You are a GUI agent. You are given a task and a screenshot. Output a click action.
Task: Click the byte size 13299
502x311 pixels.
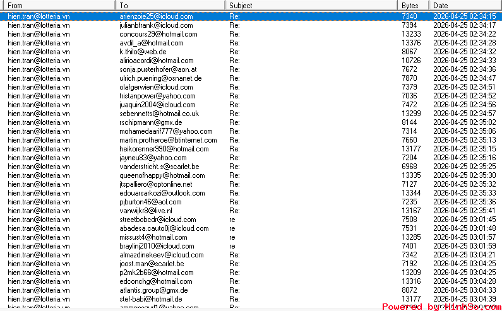pos(411,114)
